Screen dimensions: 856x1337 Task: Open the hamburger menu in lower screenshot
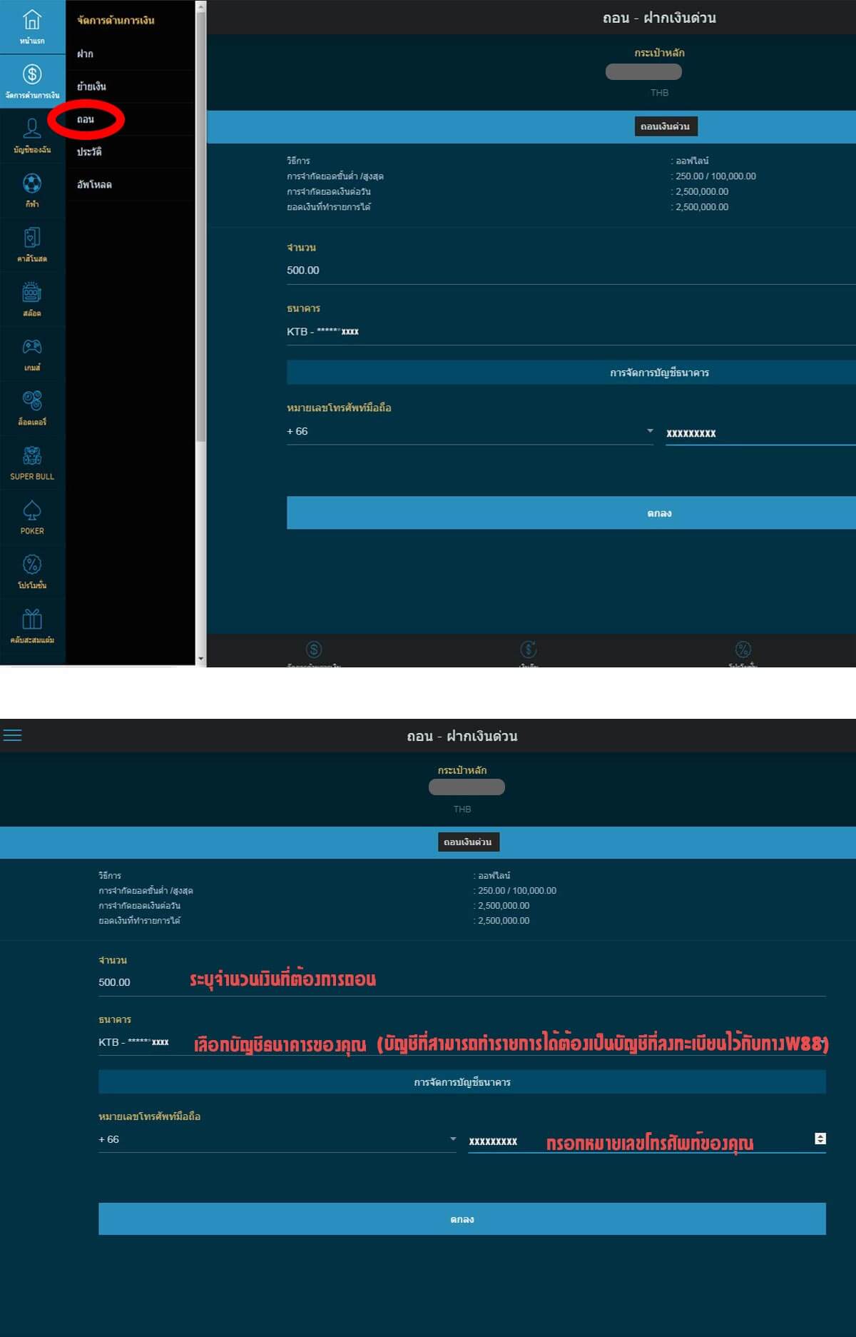point(12,735)
